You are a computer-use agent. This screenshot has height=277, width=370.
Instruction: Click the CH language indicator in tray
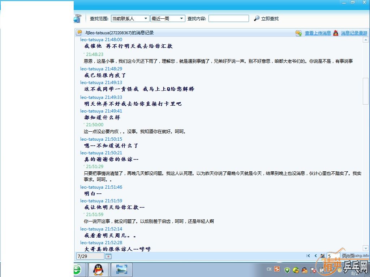pos(269,269)
